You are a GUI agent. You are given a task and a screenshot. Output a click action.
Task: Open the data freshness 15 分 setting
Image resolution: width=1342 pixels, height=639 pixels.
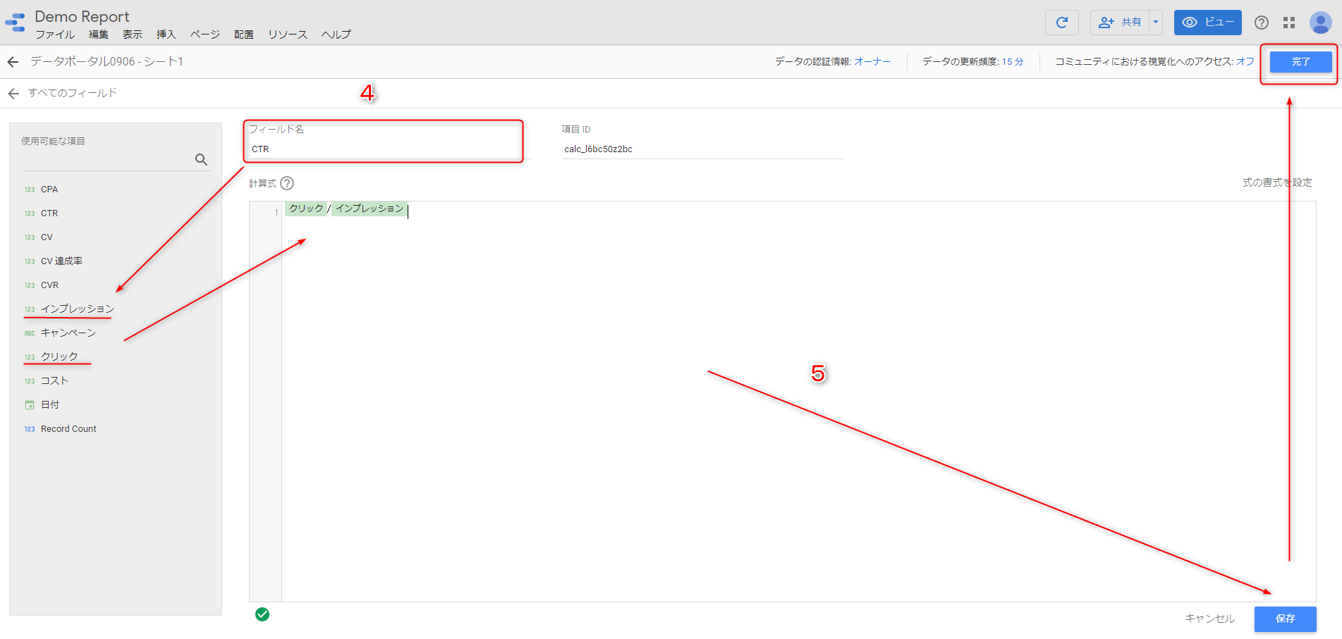pos(1012,62)
